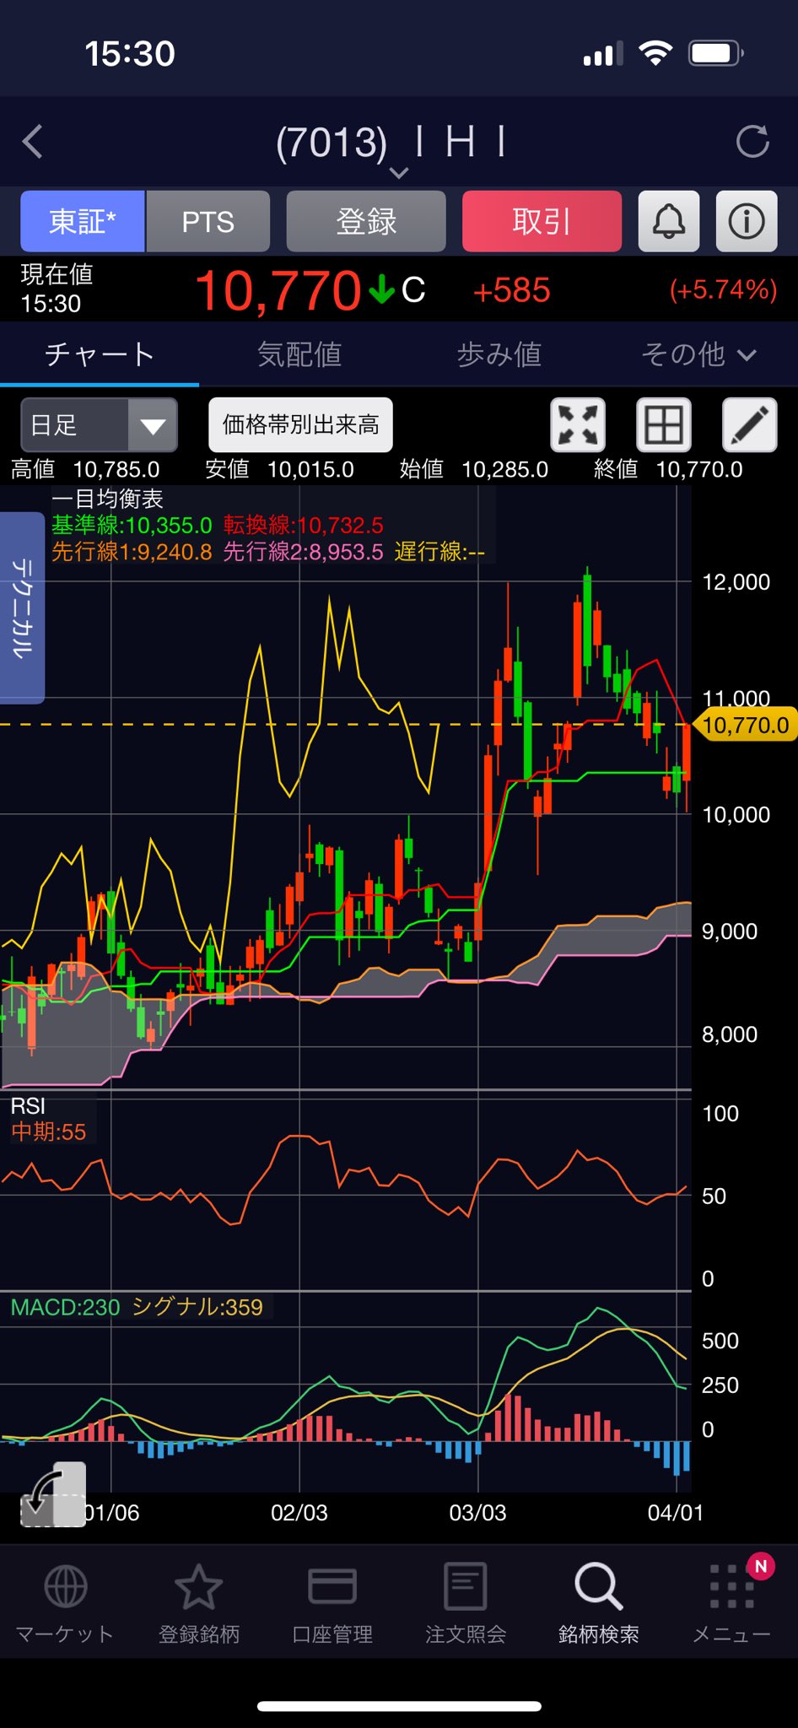Expand その他 tab dropdown
798x1728 pixels.
[x=698, y=354]
